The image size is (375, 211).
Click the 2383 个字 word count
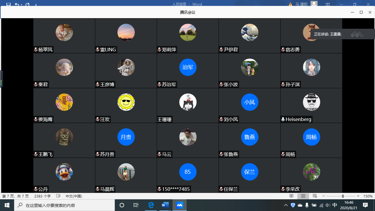(x=42, y=196)
